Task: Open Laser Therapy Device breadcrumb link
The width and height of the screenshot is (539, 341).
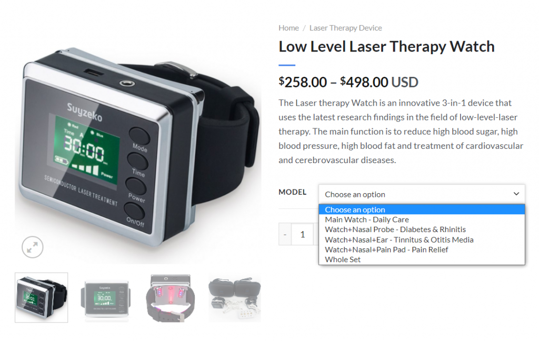Action: (x=345, y=28)
